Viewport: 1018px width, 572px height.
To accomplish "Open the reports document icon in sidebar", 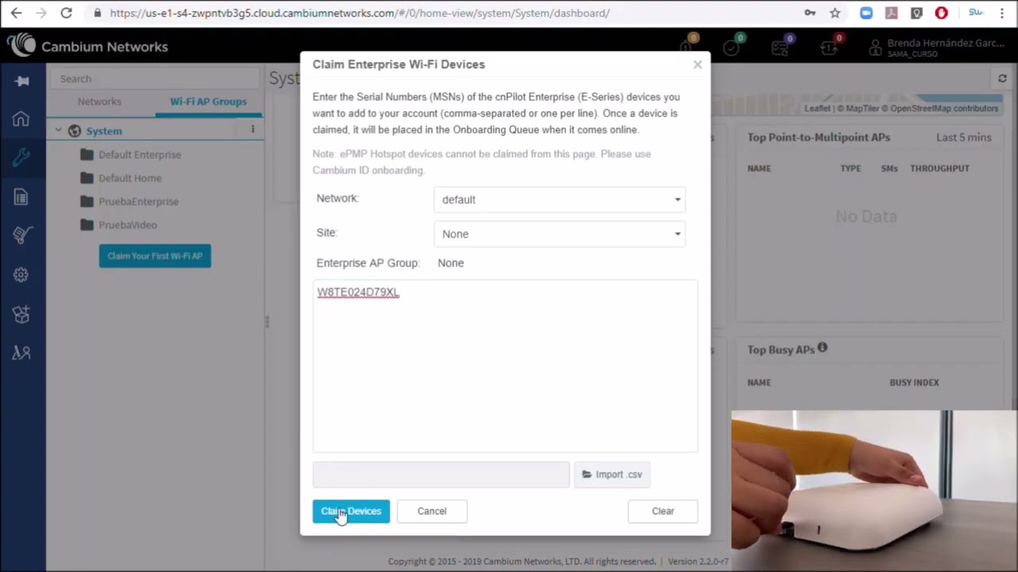I will [x=21, y=197].
